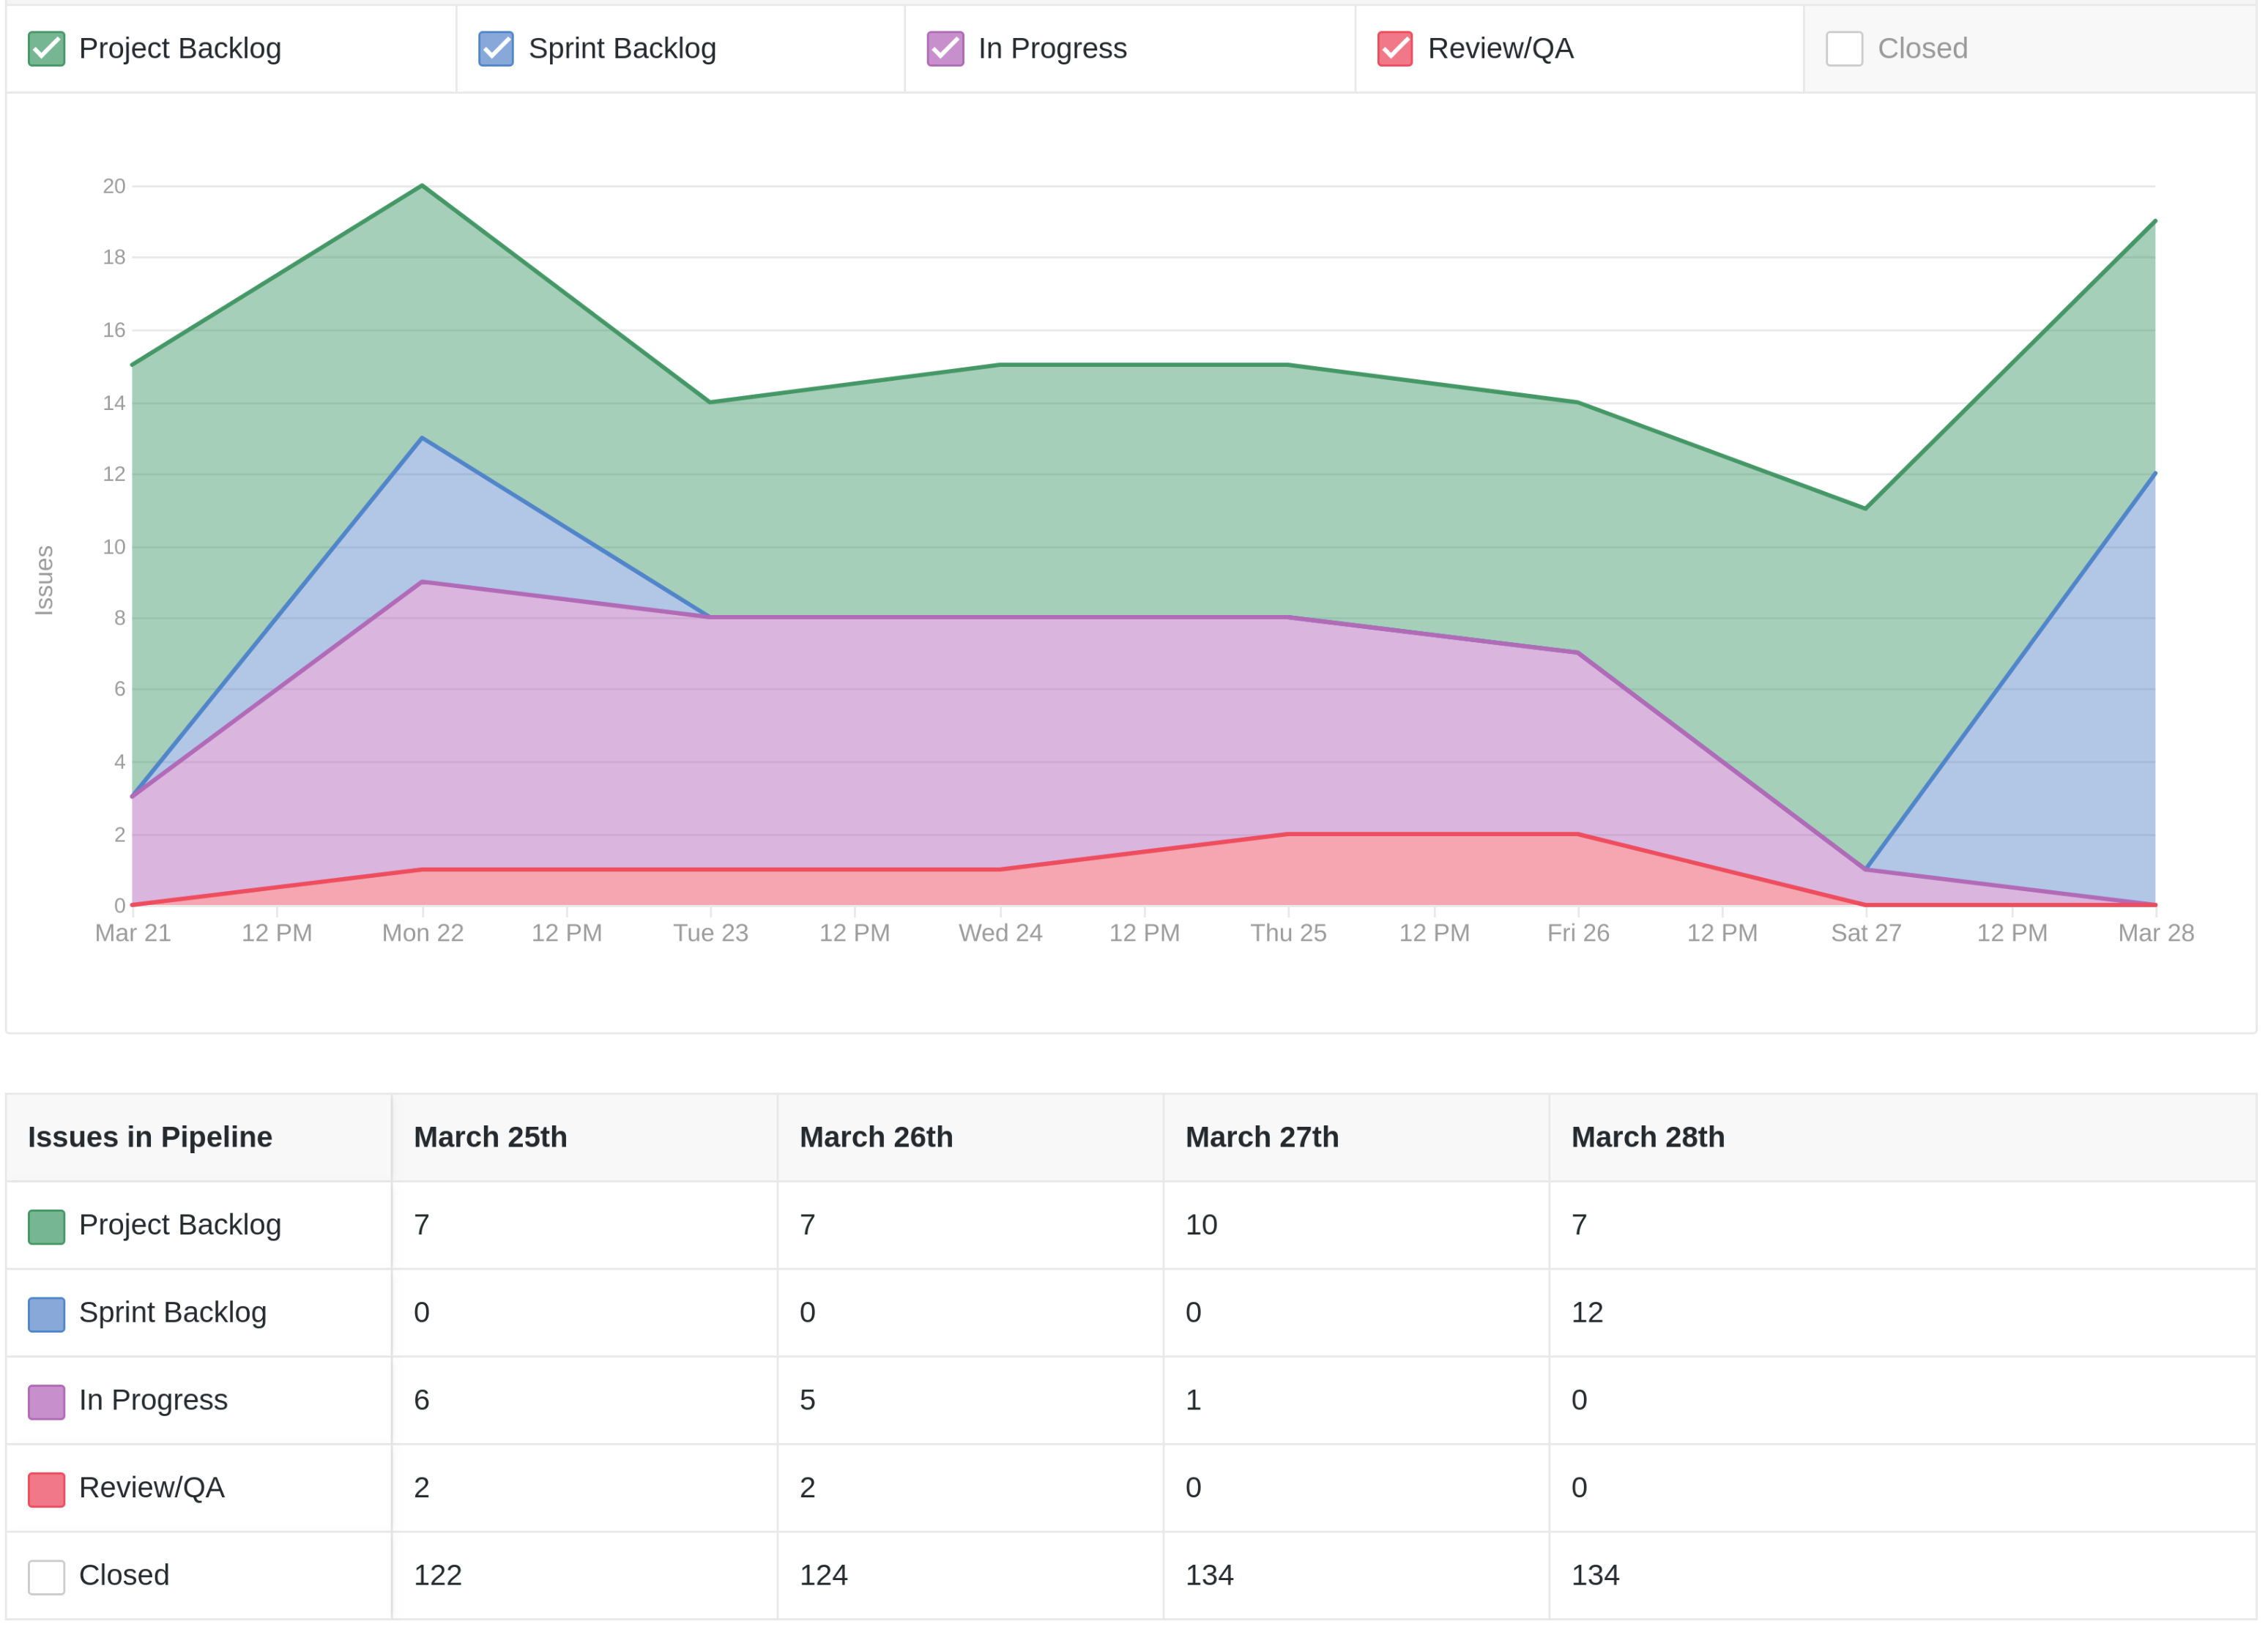
Task: Enable the Closed legend checkbox
Action: coord(1844,48)
